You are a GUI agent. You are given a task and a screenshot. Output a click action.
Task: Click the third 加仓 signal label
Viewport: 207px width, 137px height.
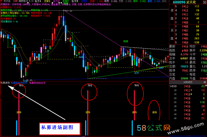click(x=137, y=85)
